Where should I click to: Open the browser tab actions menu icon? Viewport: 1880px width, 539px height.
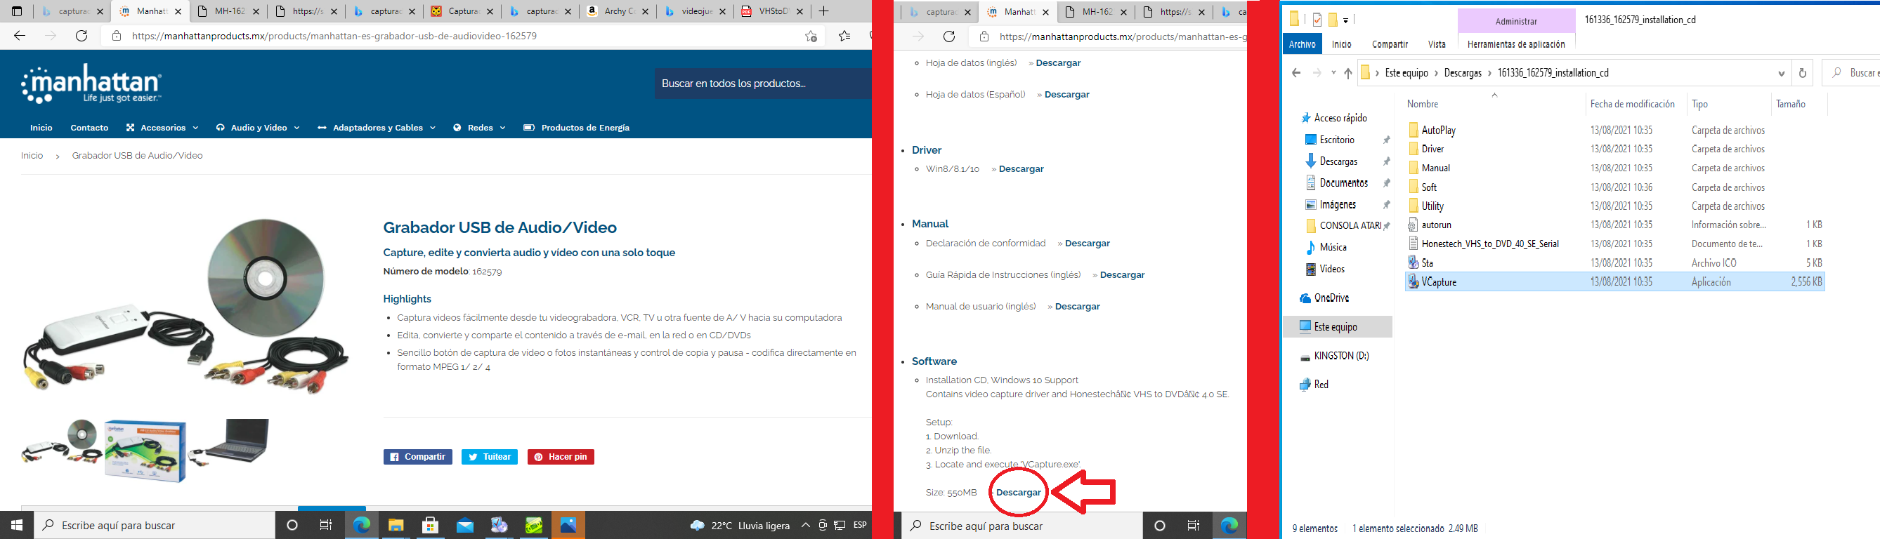point(17,12)
